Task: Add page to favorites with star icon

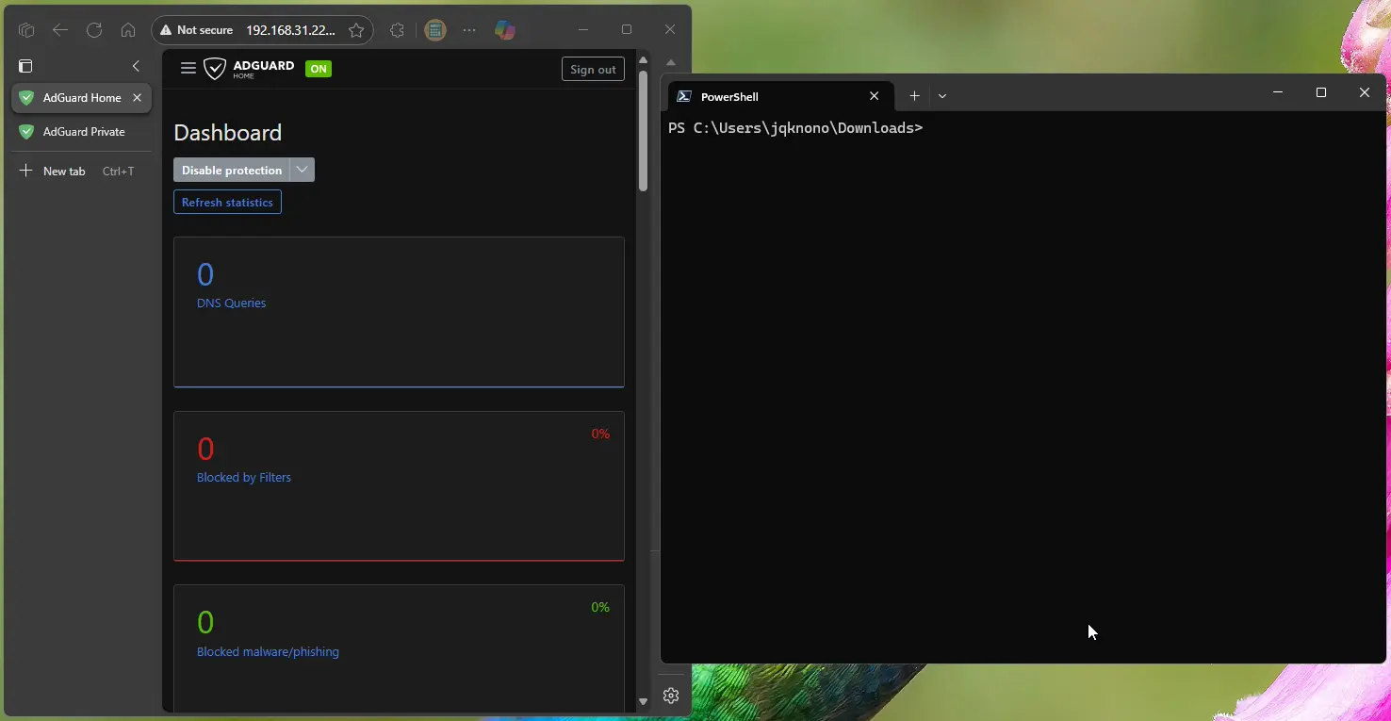Action: 356,30
